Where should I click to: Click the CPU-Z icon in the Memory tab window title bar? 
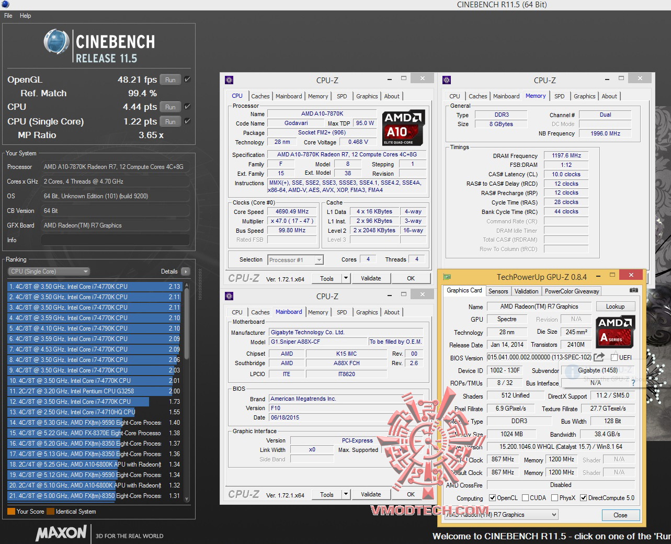coord(446,80)
